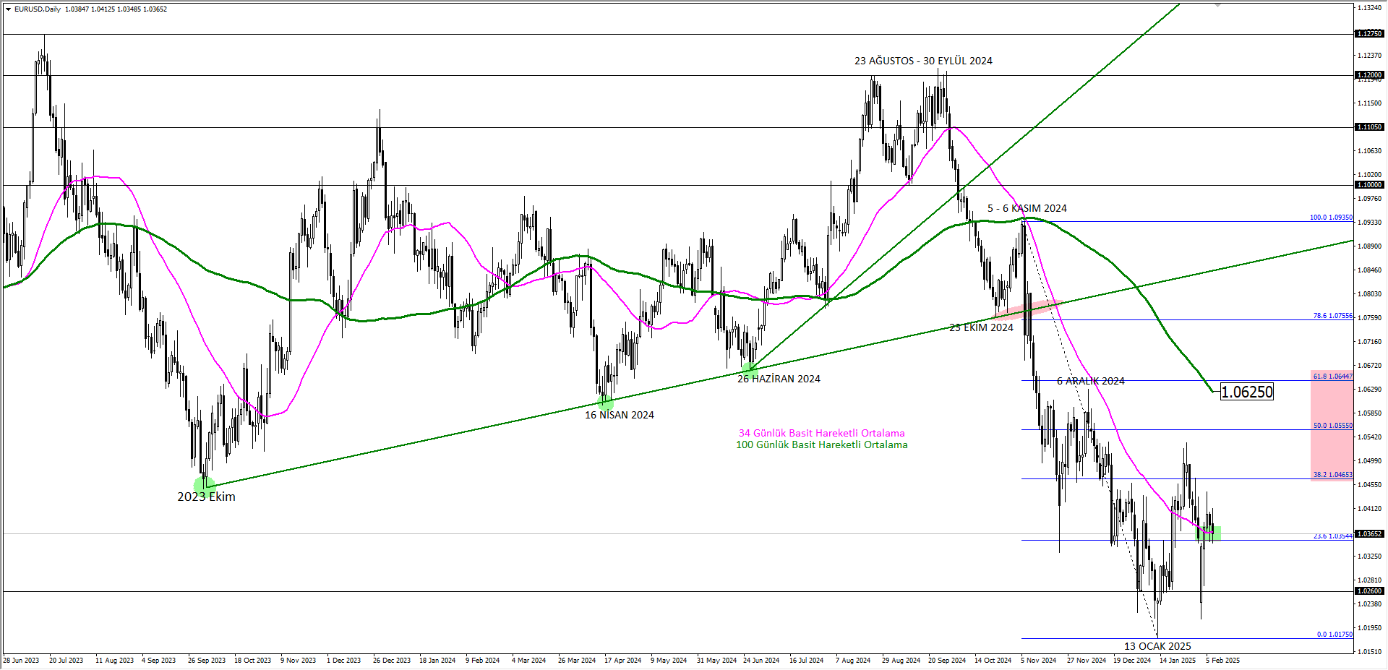Click '100 Günlük Basit Hareketli Ortalama' legend text

pyautogui.click(x=821, y=444)
